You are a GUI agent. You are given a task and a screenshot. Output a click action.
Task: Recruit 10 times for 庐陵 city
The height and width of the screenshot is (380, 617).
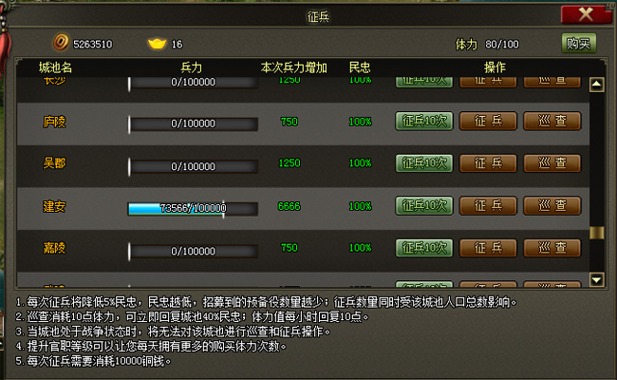pyautogui.click(x=424, y=121)
